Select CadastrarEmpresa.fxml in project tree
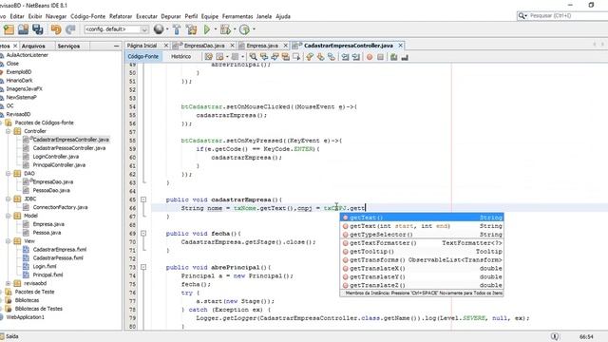Image resolution: width=608 pixels, height=342 pixels. coord(59,249)
